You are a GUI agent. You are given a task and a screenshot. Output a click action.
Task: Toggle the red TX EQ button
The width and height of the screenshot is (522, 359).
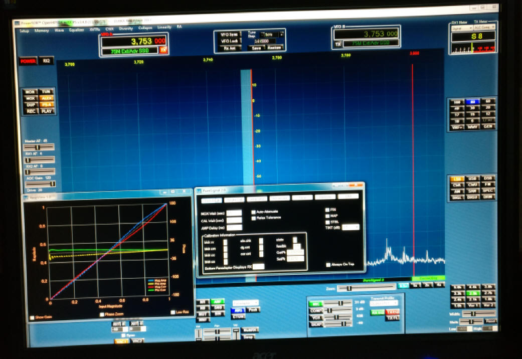point(393,312)
